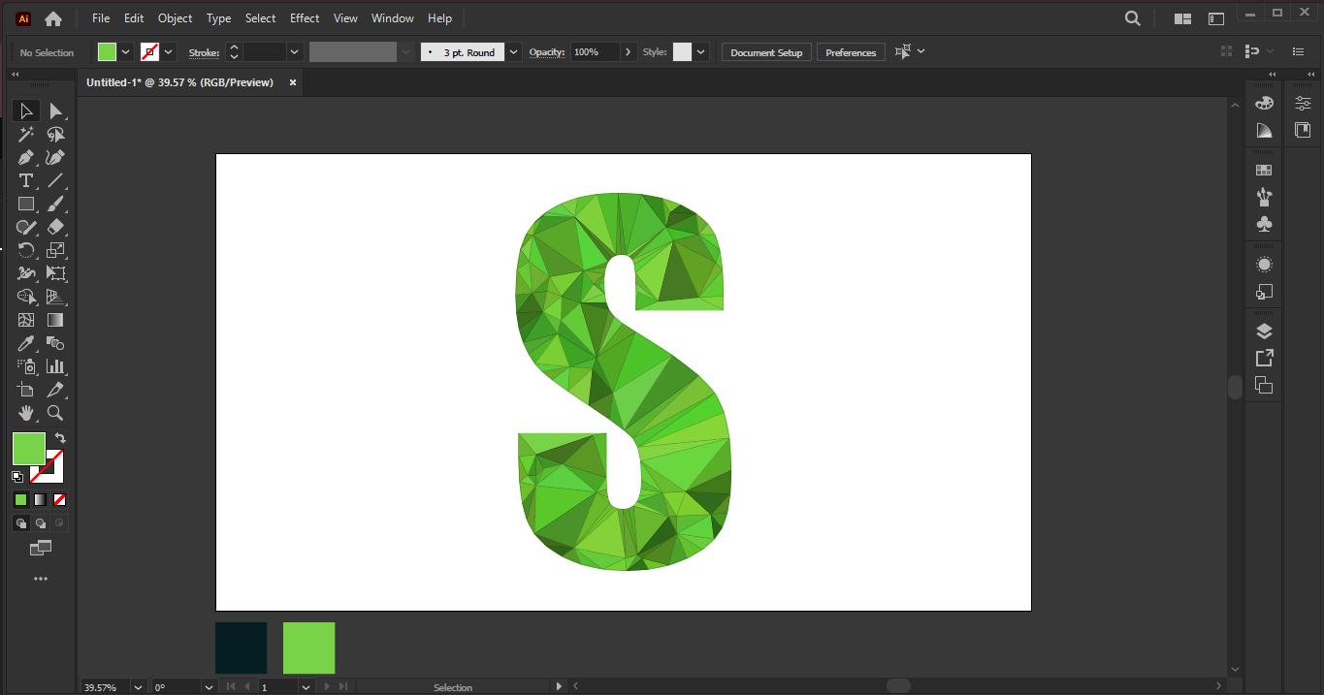Open the Libraries panel
Viewport: 1324px width, 695px height.
[x=1301, y=129]
